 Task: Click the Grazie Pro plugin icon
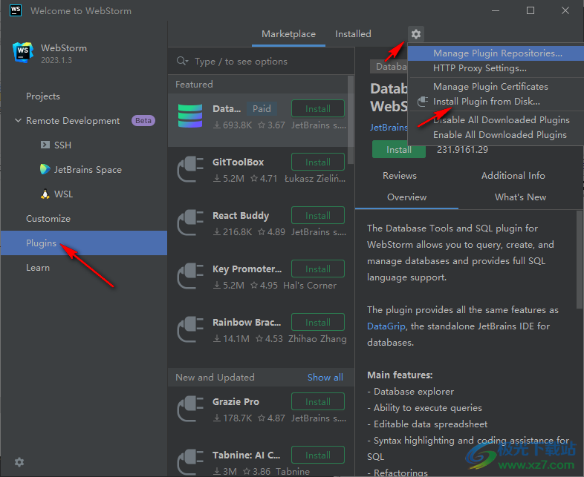[x=190, y=409]
